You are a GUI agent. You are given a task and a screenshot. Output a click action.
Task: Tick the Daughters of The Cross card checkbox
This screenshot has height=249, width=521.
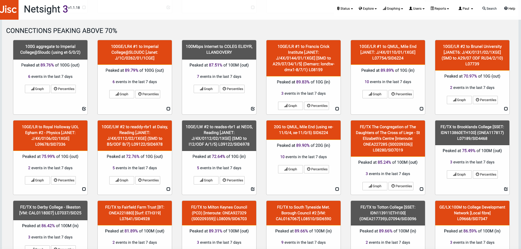421,189
